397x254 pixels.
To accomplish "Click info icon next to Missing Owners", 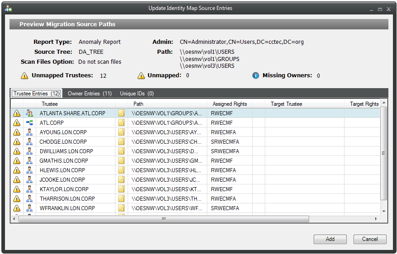I will click(256, 75).
